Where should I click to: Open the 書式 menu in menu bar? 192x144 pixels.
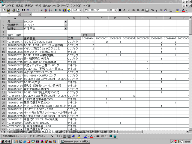pos(47,6)
